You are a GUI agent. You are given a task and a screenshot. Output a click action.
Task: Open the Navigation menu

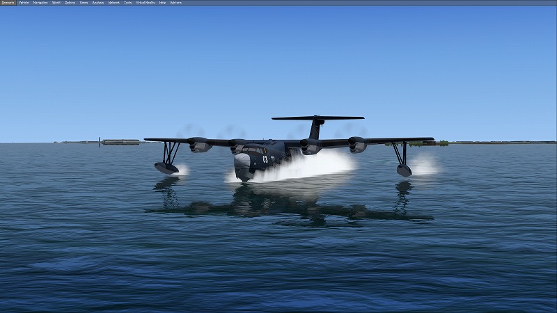[40, 3]
